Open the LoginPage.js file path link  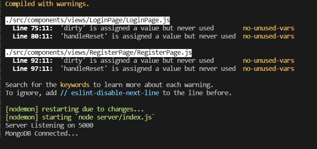(x=88, y=20)
